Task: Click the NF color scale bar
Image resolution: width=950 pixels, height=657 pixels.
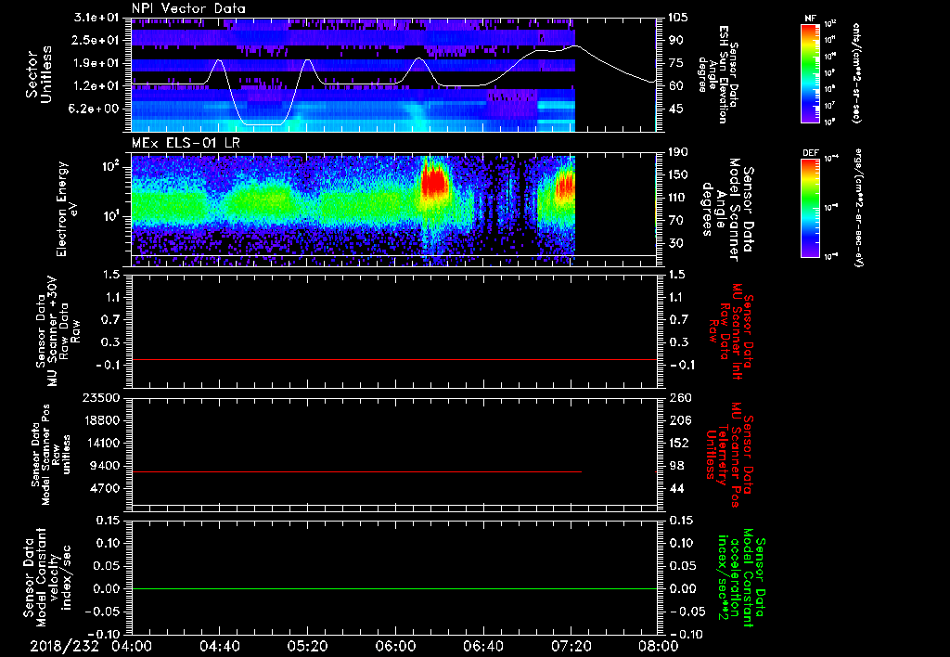Action: click(x=809, y=72)
